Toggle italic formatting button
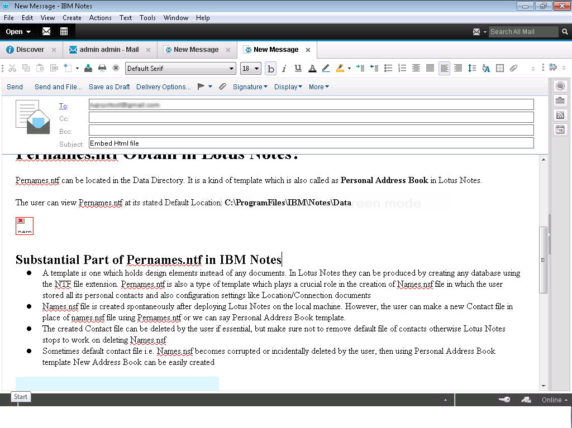The width and height of the screenshot is (572, 428). coord(284,69)
